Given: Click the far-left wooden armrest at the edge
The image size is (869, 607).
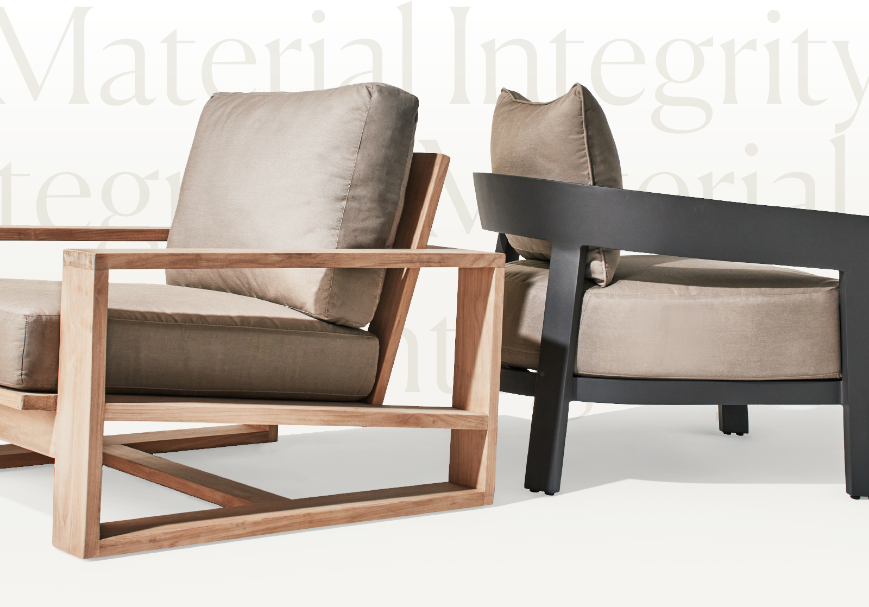Looking at the screenshot, I should click(x=81, y=234).
